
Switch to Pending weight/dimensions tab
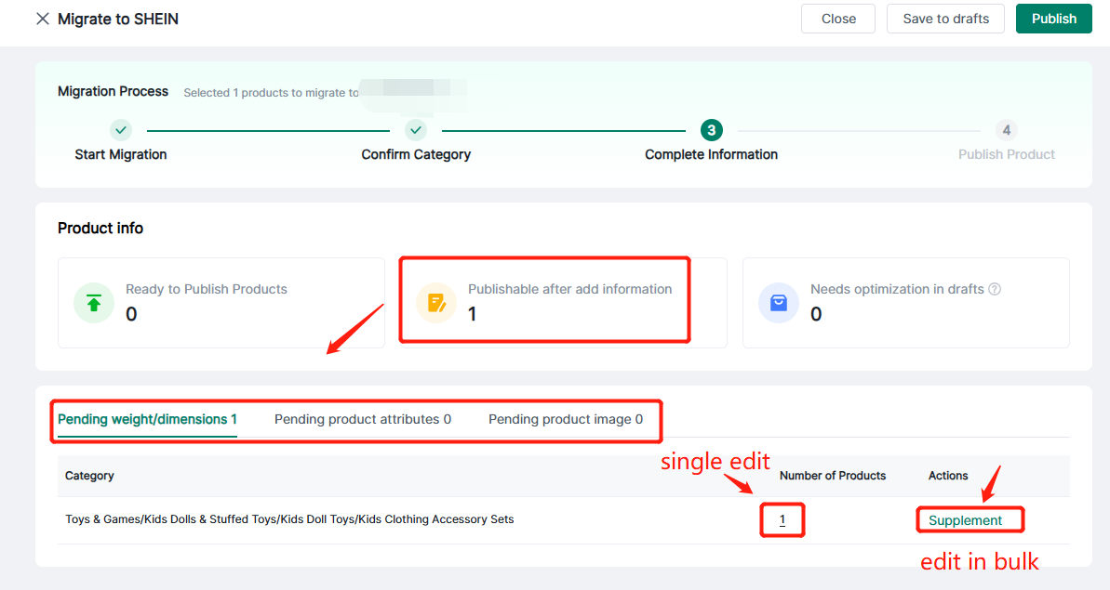coord(147,419)
